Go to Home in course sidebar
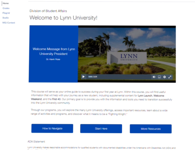Viewport: 195px width, 150px height. pos(6,3)
